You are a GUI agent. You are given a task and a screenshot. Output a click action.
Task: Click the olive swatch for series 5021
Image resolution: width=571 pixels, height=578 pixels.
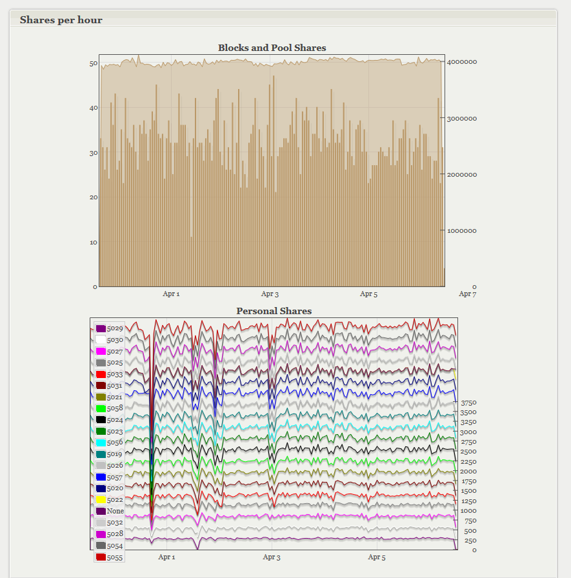[x=101, y=397]
